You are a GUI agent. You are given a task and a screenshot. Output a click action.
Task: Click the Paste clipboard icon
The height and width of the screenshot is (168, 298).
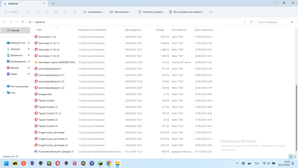click(x=47, y=12)
